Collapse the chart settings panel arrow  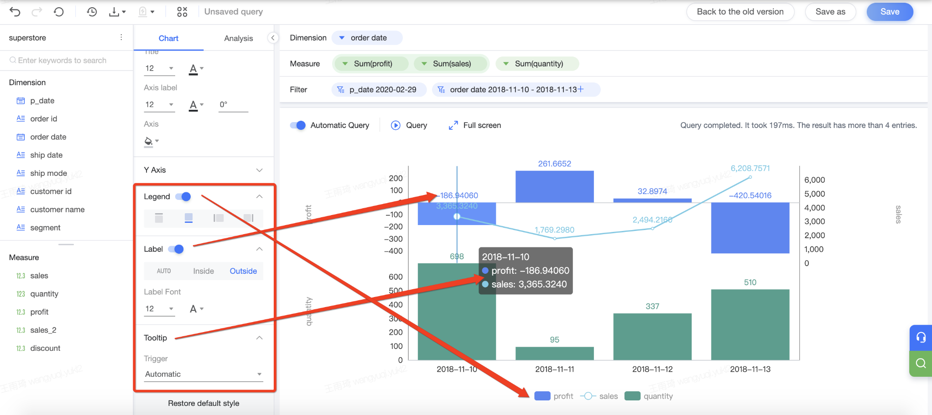click(x=272, y=38)
